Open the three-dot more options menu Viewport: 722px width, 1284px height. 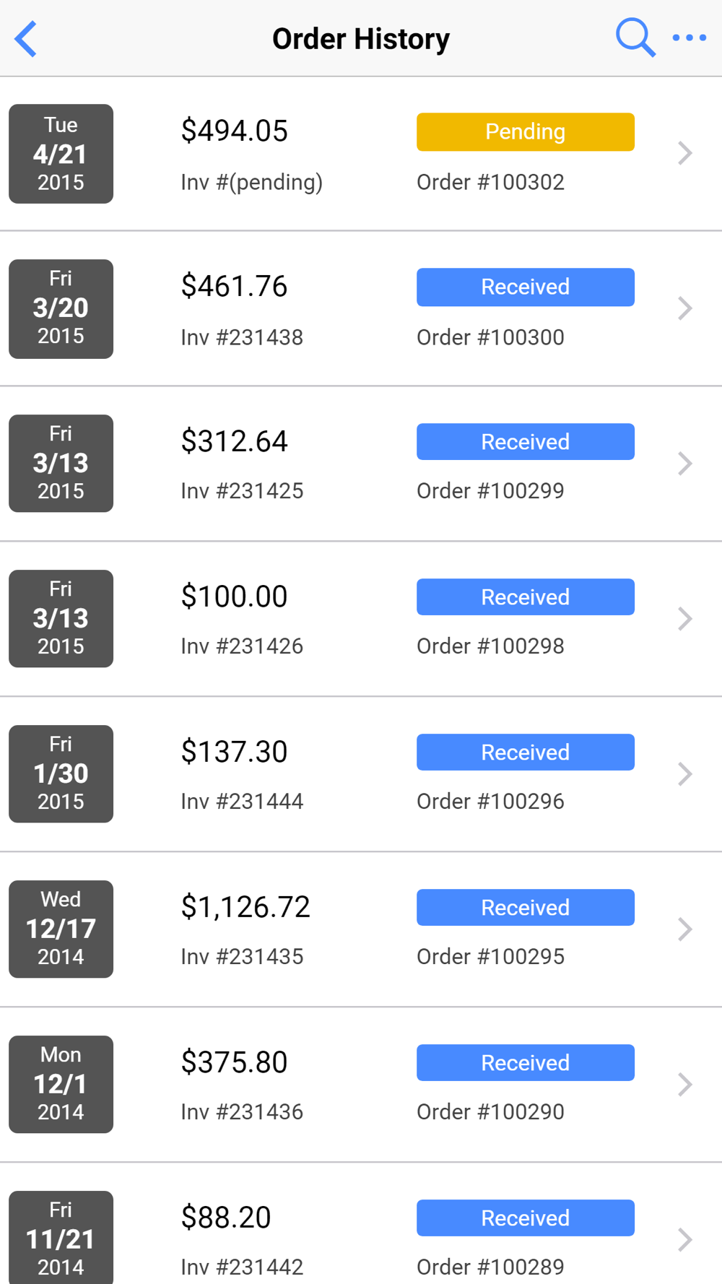pos(689,38)
